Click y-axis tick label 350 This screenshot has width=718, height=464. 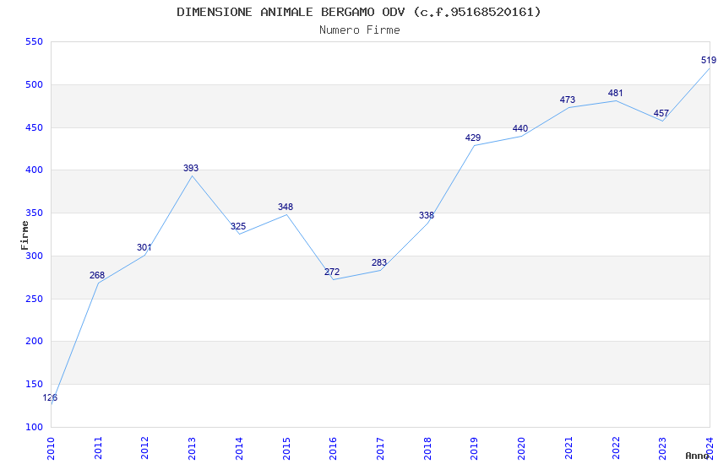point(34,213)
